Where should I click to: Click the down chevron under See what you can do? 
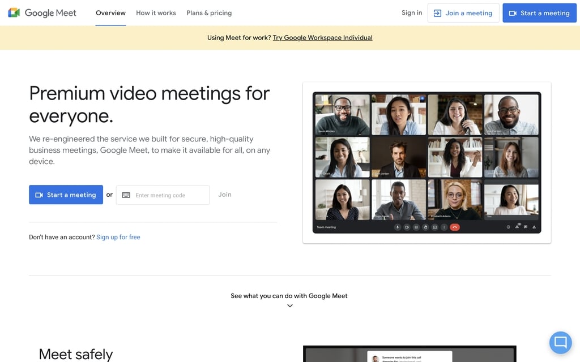(290, 306)
